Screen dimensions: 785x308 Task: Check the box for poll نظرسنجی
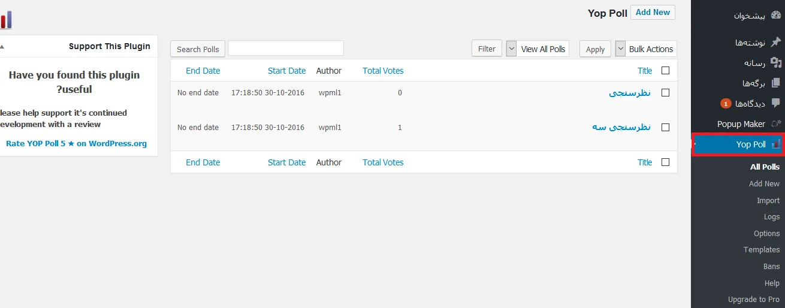click(x=665, y=93)
